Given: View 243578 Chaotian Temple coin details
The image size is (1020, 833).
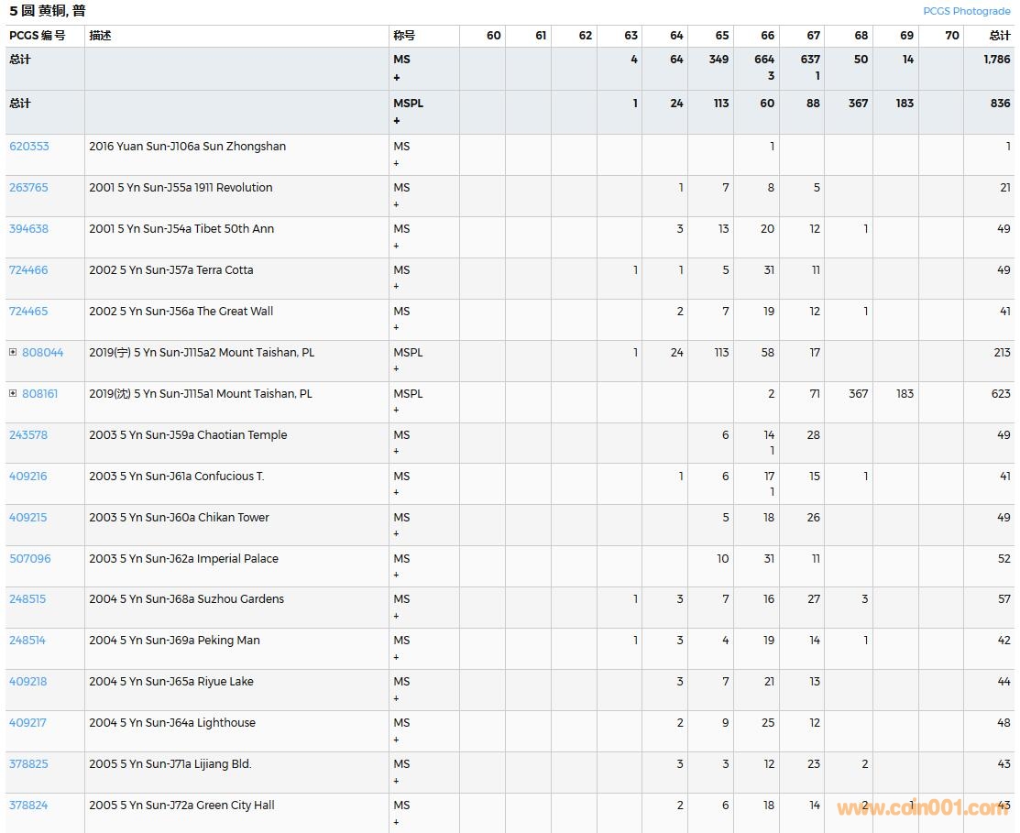Looking at the screenshot, I should pos(28,435).
